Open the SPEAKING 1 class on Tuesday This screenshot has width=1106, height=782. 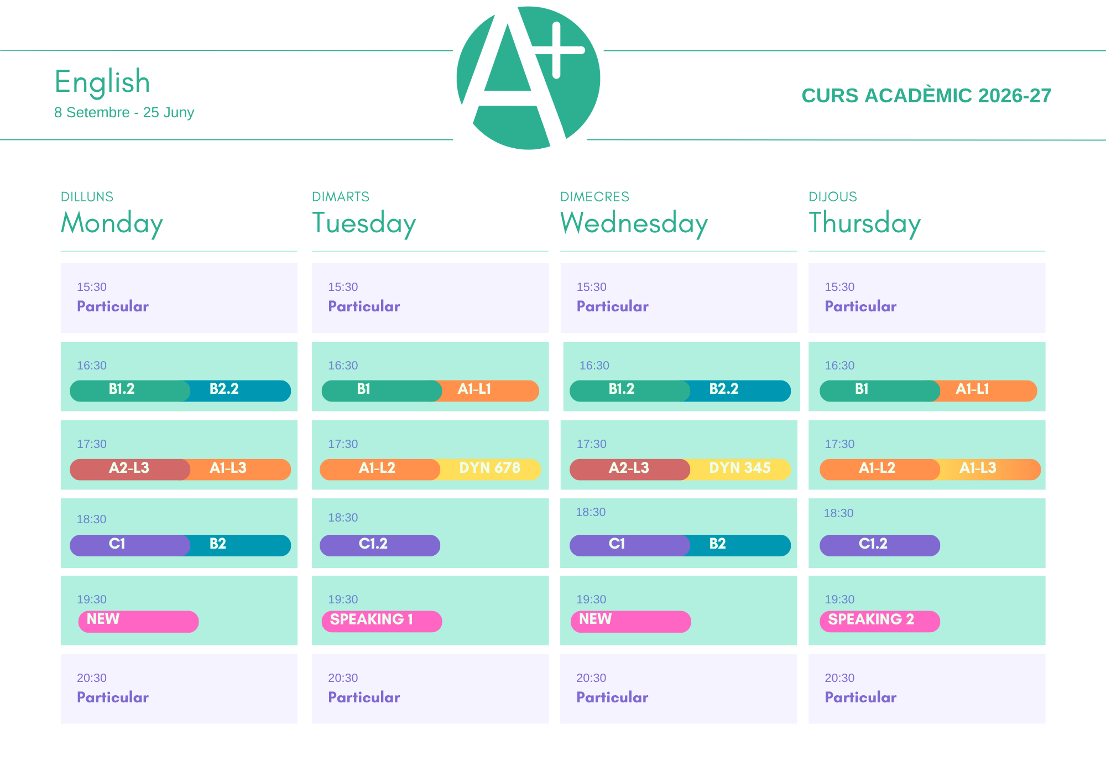click(382, 621)
